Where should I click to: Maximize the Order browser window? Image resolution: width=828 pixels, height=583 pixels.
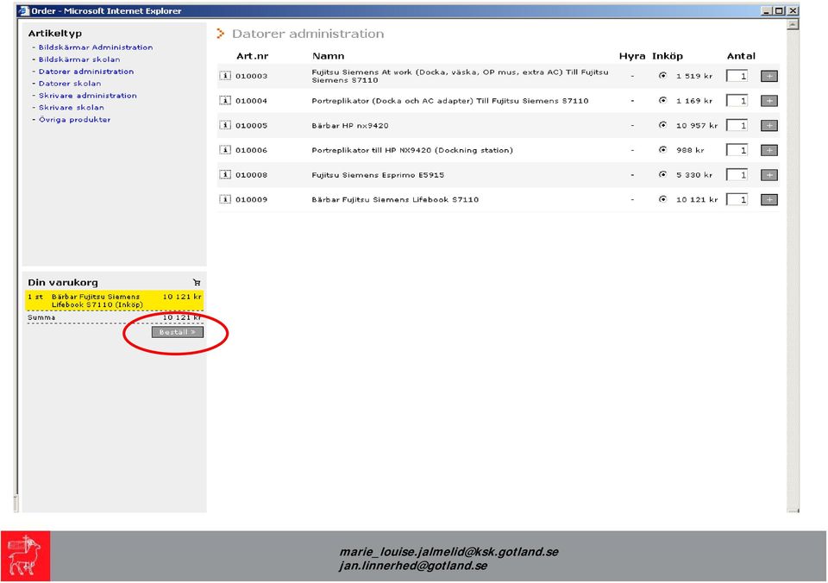click(778, 10)
